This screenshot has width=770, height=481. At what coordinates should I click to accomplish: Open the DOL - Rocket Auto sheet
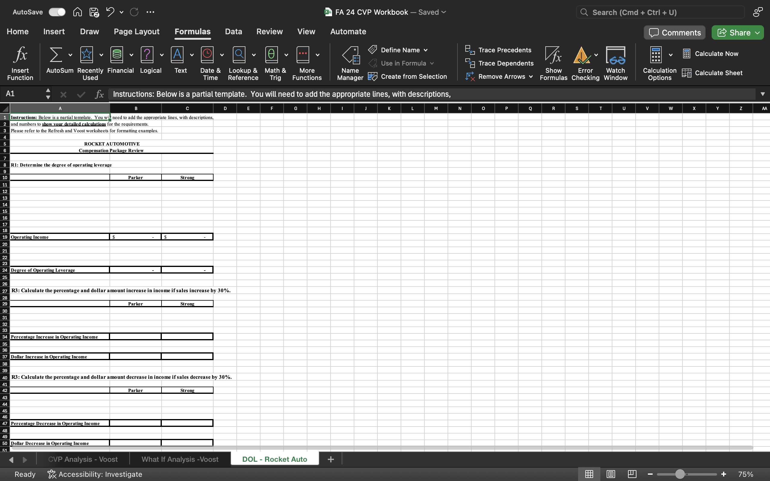pos(274,459)
